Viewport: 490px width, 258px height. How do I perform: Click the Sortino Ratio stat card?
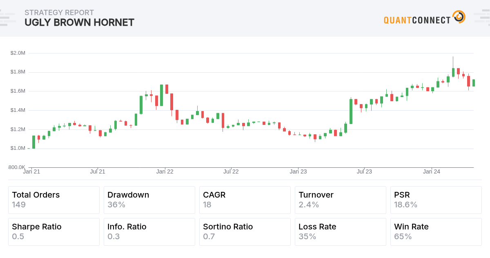point(245,232)
